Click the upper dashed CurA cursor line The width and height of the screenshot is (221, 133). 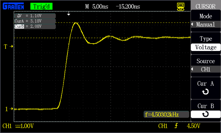(x=102, y=23)
